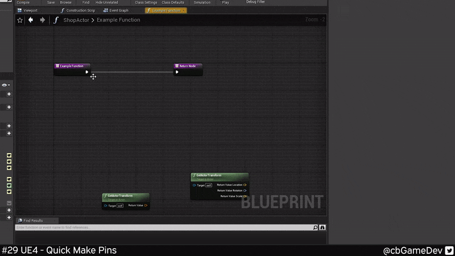Screen dimensions: 455x256
Task: Click the favorites star icon in breadcrumb bar
Action: [20, 20]
